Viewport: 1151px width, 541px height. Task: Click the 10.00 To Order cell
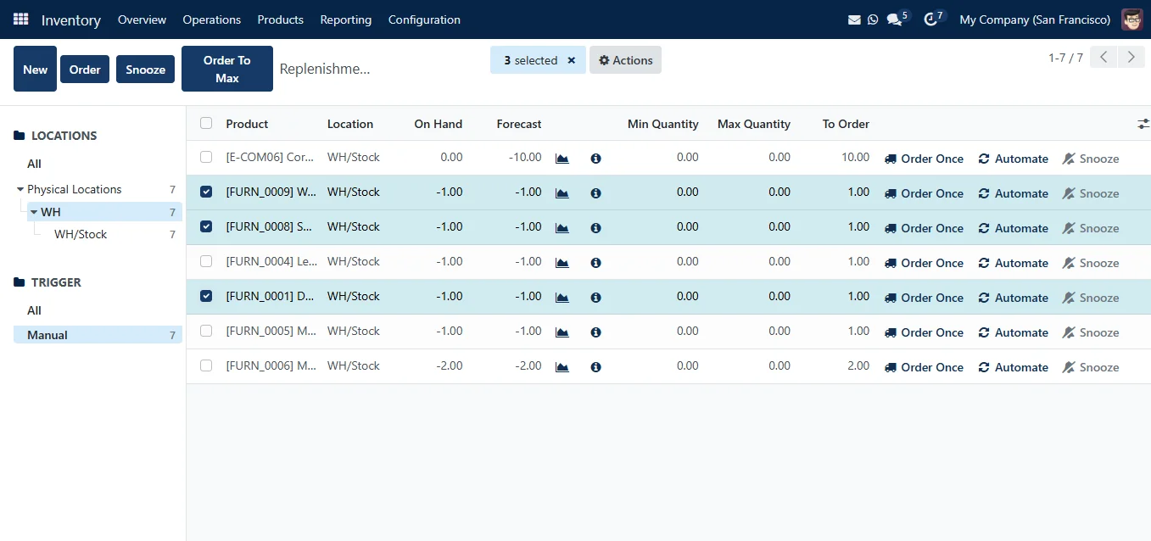(x=855, y=157)
